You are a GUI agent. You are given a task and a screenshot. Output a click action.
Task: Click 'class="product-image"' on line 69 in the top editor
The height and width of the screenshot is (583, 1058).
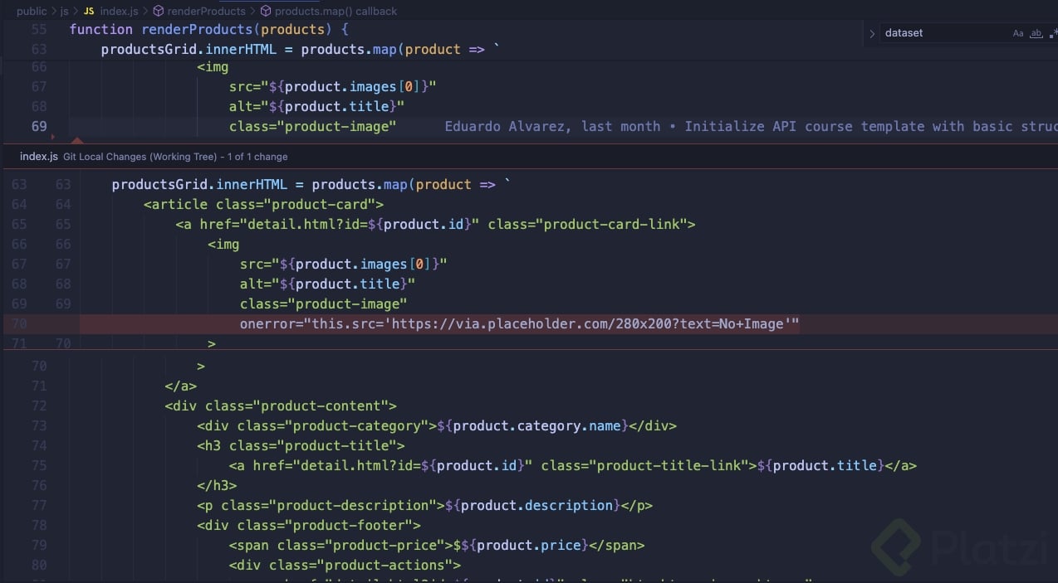coord(312,126)
